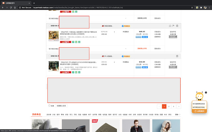This screenshot has width=212, height=132.
Task: Open the Chrome extensions puzzle icon
Action: pyautogui.click(x=201, y=8)
